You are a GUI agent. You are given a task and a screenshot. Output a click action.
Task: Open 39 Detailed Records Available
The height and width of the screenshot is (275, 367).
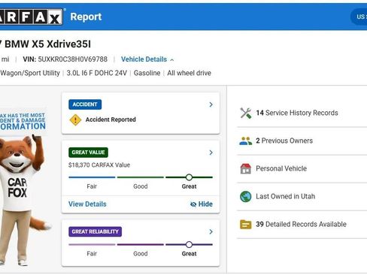pos(302,225)
